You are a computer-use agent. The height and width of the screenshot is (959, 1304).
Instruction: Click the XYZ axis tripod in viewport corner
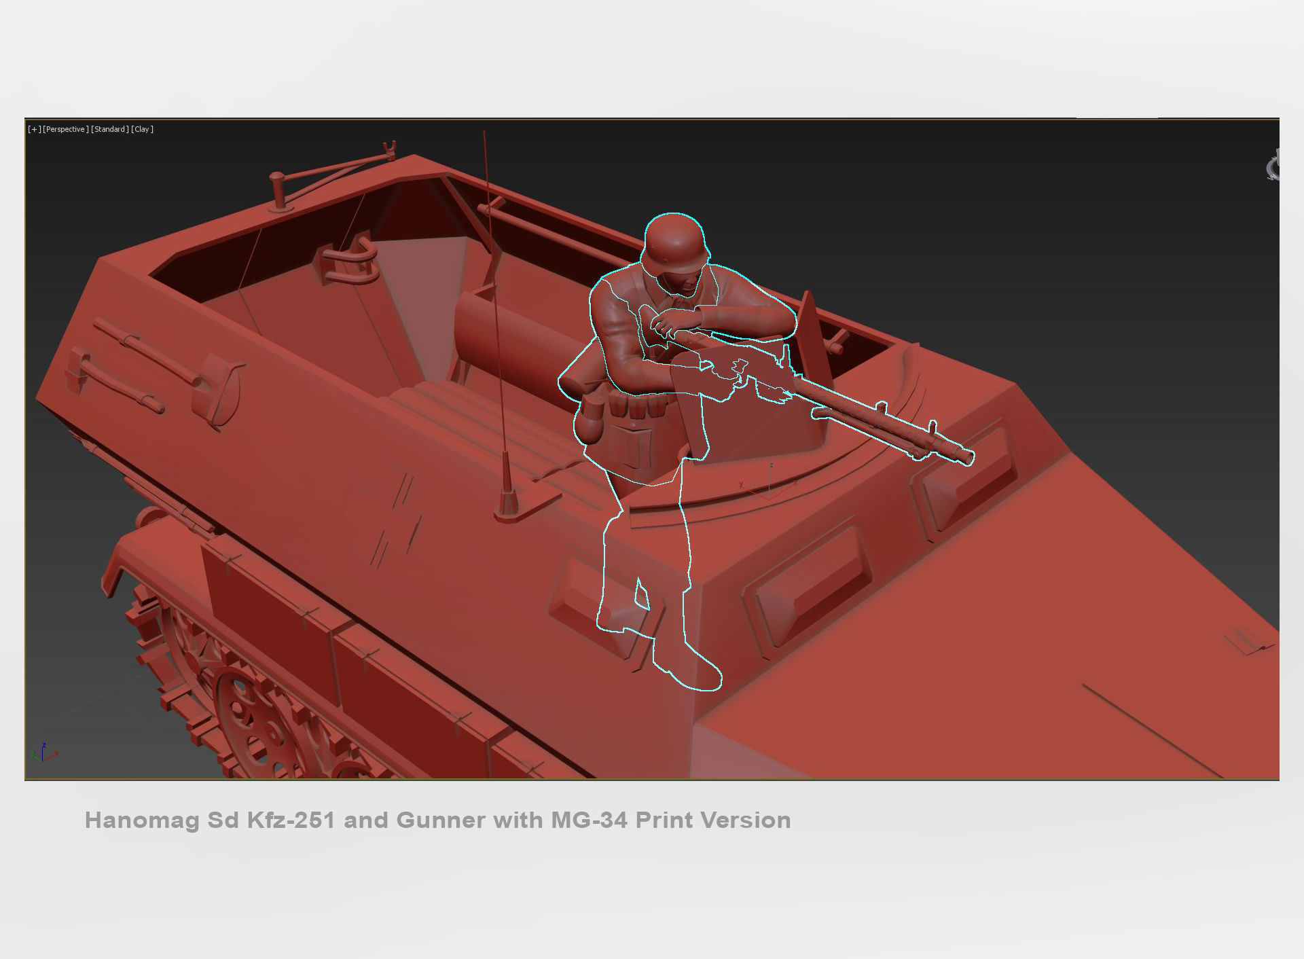pos(43,752)
